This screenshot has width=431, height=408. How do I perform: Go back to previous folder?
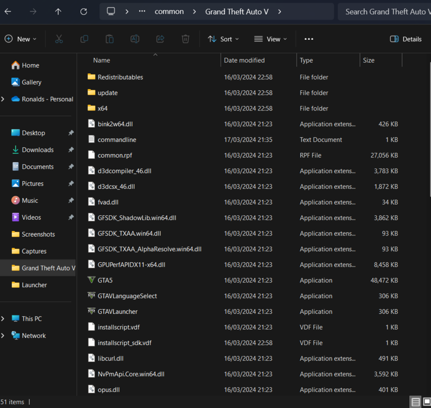pyautogui.click(x=8, y=11)
